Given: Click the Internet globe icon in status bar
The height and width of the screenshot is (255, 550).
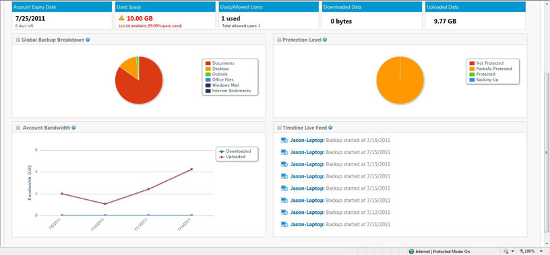Looking at the screenshot, I should click(411, 251).
